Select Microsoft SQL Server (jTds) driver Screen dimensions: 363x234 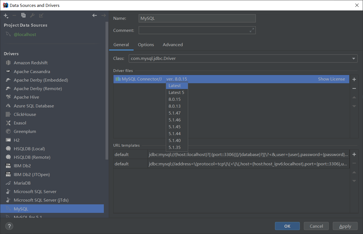tap(52, 200)
